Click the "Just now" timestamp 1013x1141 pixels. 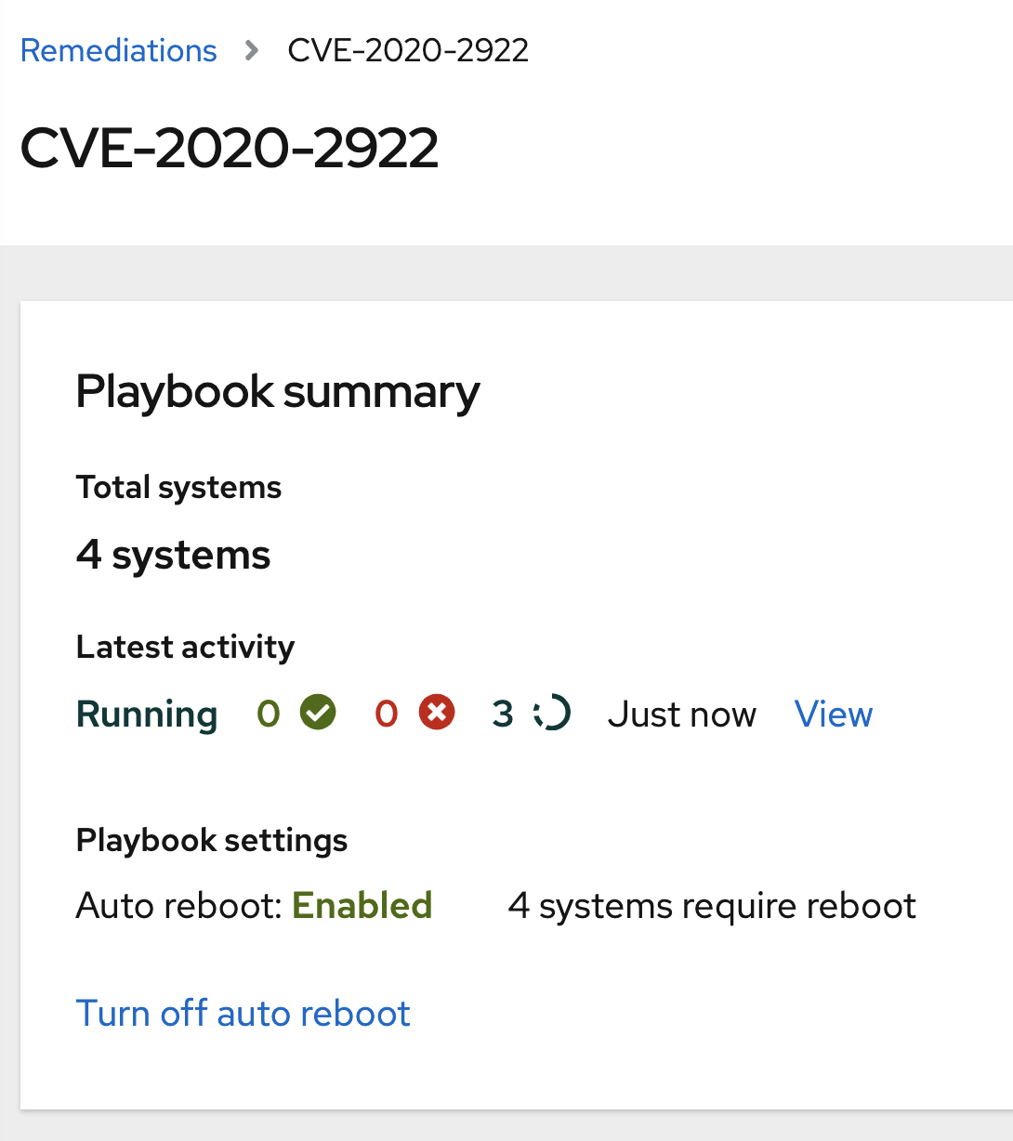click(681, 714)
